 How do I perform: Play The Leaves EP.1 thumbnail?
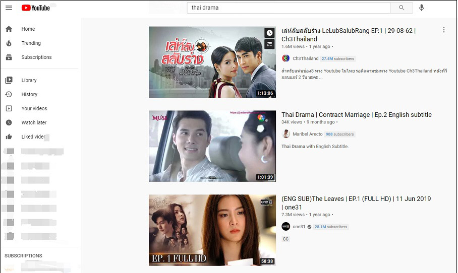tap(212, 230)
